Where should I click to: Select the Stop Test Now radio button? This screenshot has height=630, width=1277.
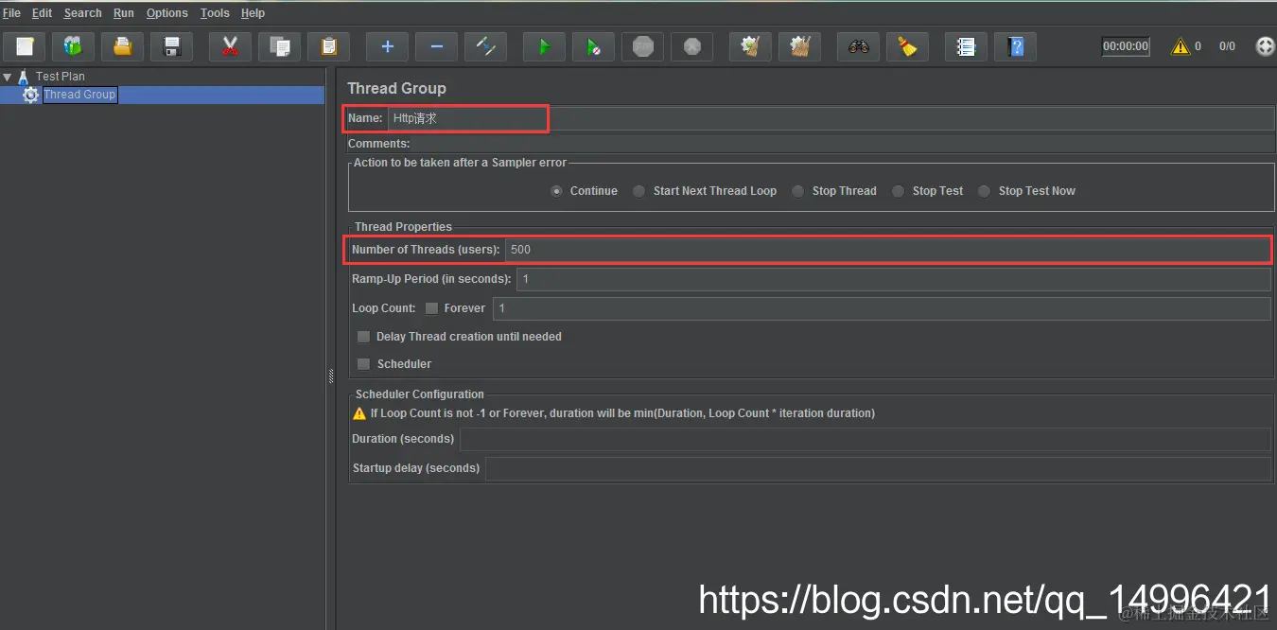[x=985, y=191]
